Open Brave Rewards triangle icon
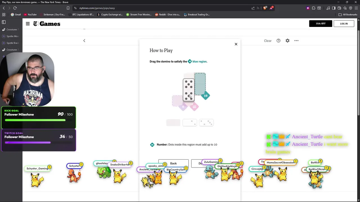Image resolution: width=360 pixels, height=202 pixels. 271,8
